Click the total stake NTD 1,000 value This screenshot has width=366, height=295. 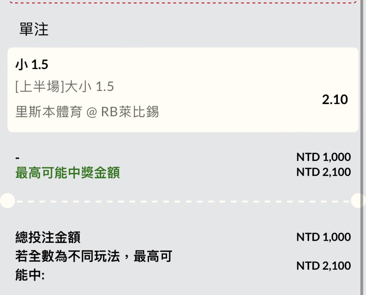coord(324,237)
